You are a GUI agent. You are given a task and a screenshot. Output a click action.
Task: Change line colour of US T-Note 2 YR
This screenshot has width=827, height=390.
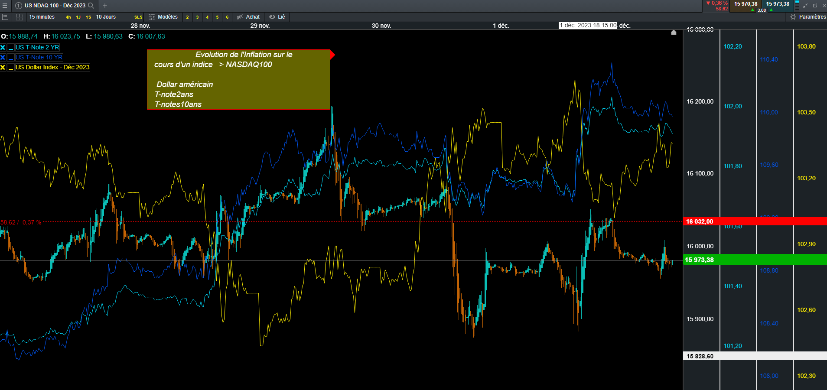(x=11, y=48)
